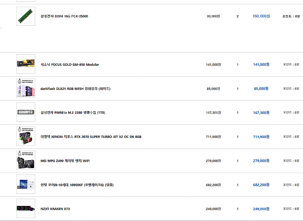This screenshot has height=221, width=303.
Task: Open the Samsung PM981a SSD thumbnail
Action: [26, 112]
